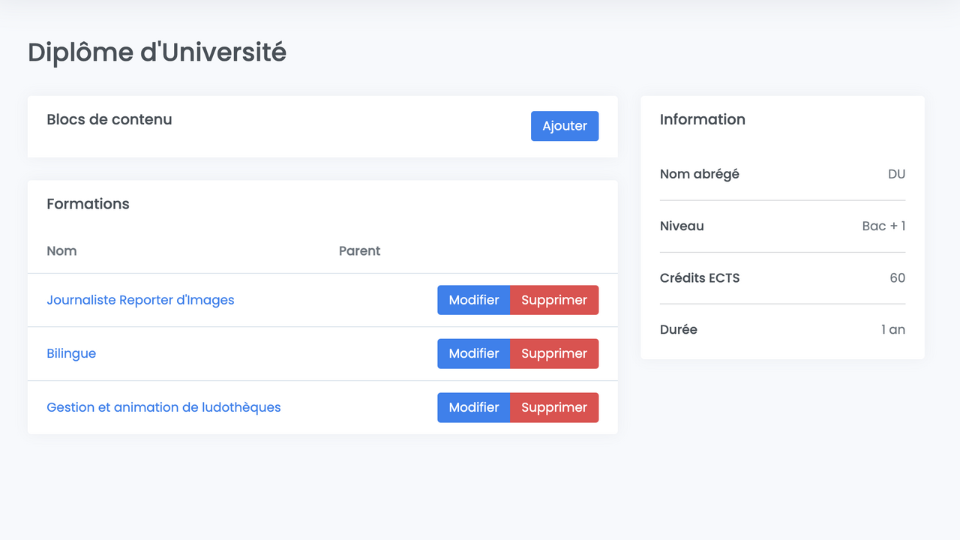Edit the Bilingue formation with Modifier

[473, 353]
